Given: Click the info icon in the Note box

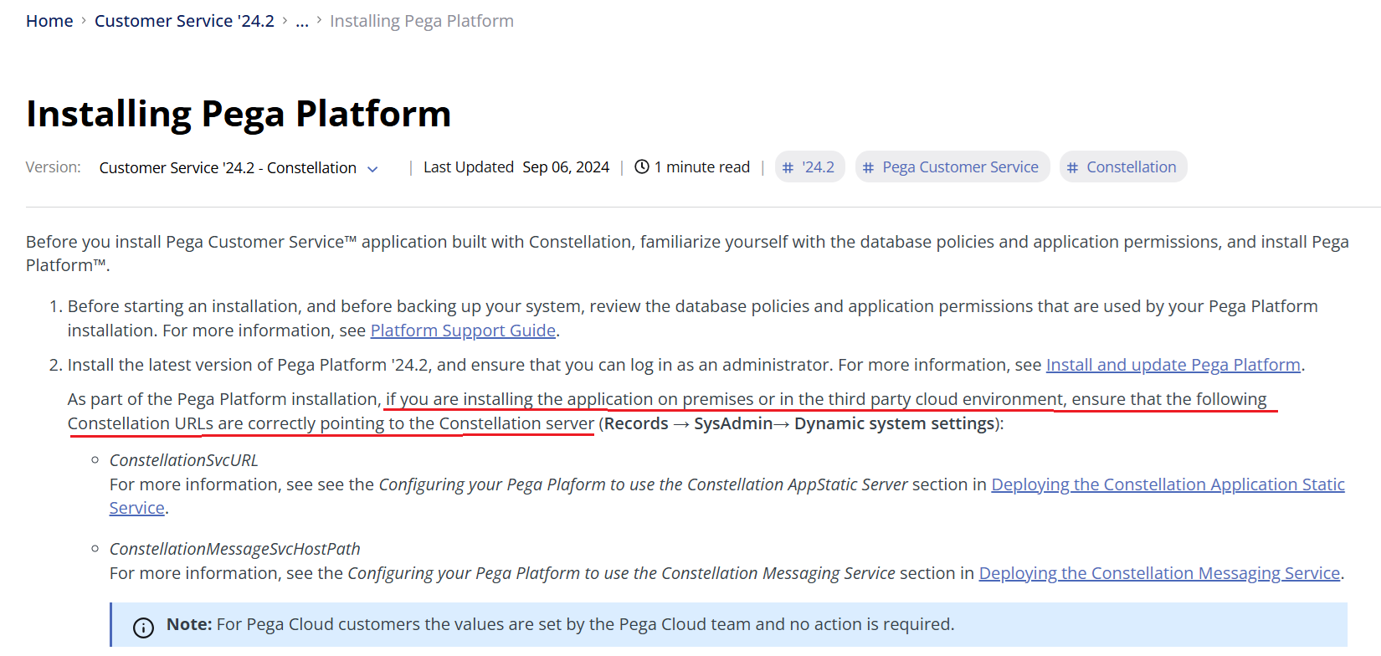Looking at the screenshot, I should click(144, 627).
